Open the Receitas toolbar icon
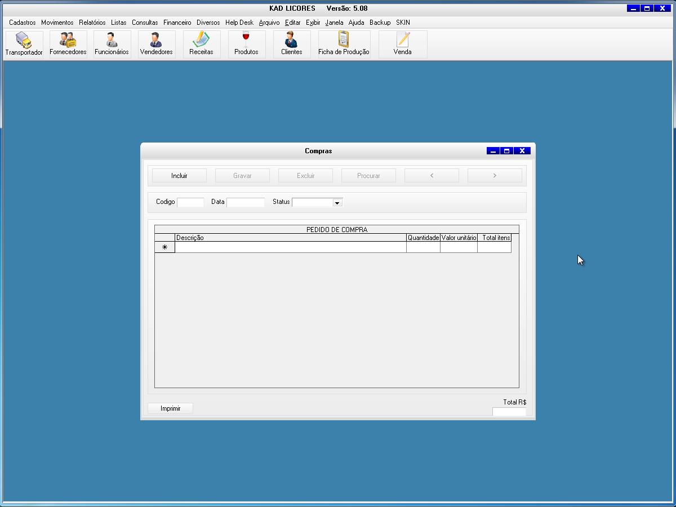The image size is (676, 507). click(x=201, y=45)
